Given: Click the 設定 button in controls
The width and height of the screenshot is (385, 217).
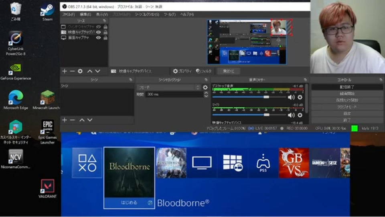Looking at the screenshot, I should pos(347,113).
